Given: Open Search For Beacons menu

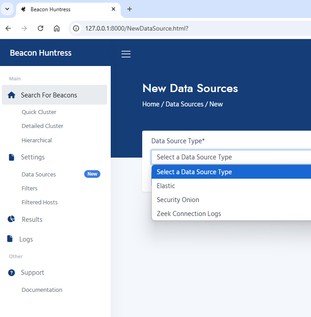Looking at the screenshot, I should click(54, 95).
